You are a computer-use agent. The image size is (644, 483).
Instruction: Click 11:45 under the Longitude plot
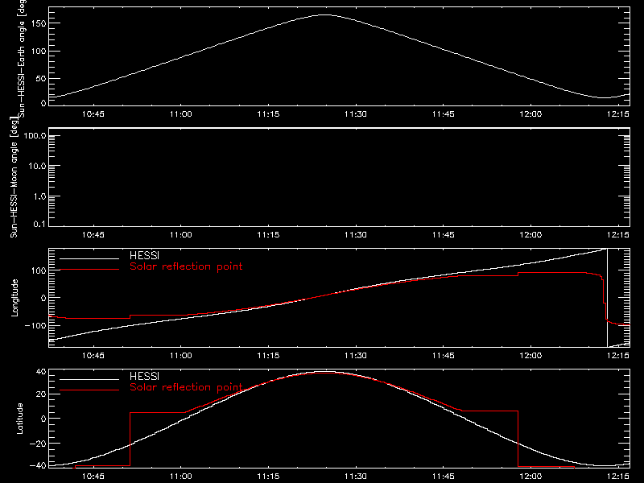444,356
